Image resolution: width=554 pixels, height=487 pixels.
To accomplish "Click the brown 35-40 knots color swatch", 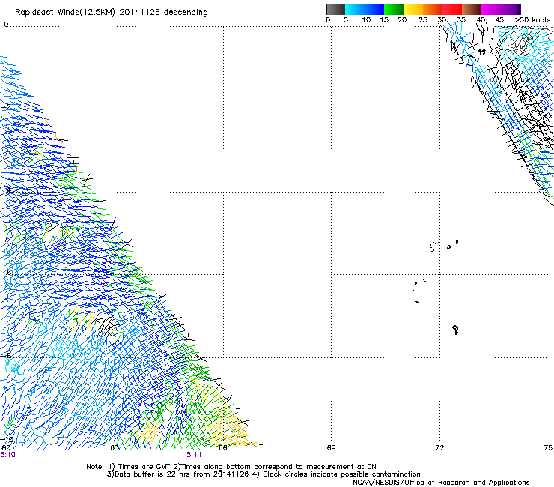I will [472, 9].
